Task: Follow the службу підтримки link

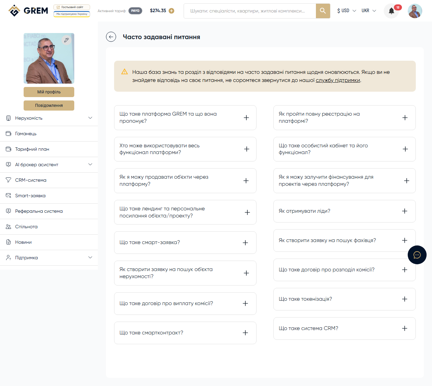Action: pyautogui.click(x=338, y=80)
